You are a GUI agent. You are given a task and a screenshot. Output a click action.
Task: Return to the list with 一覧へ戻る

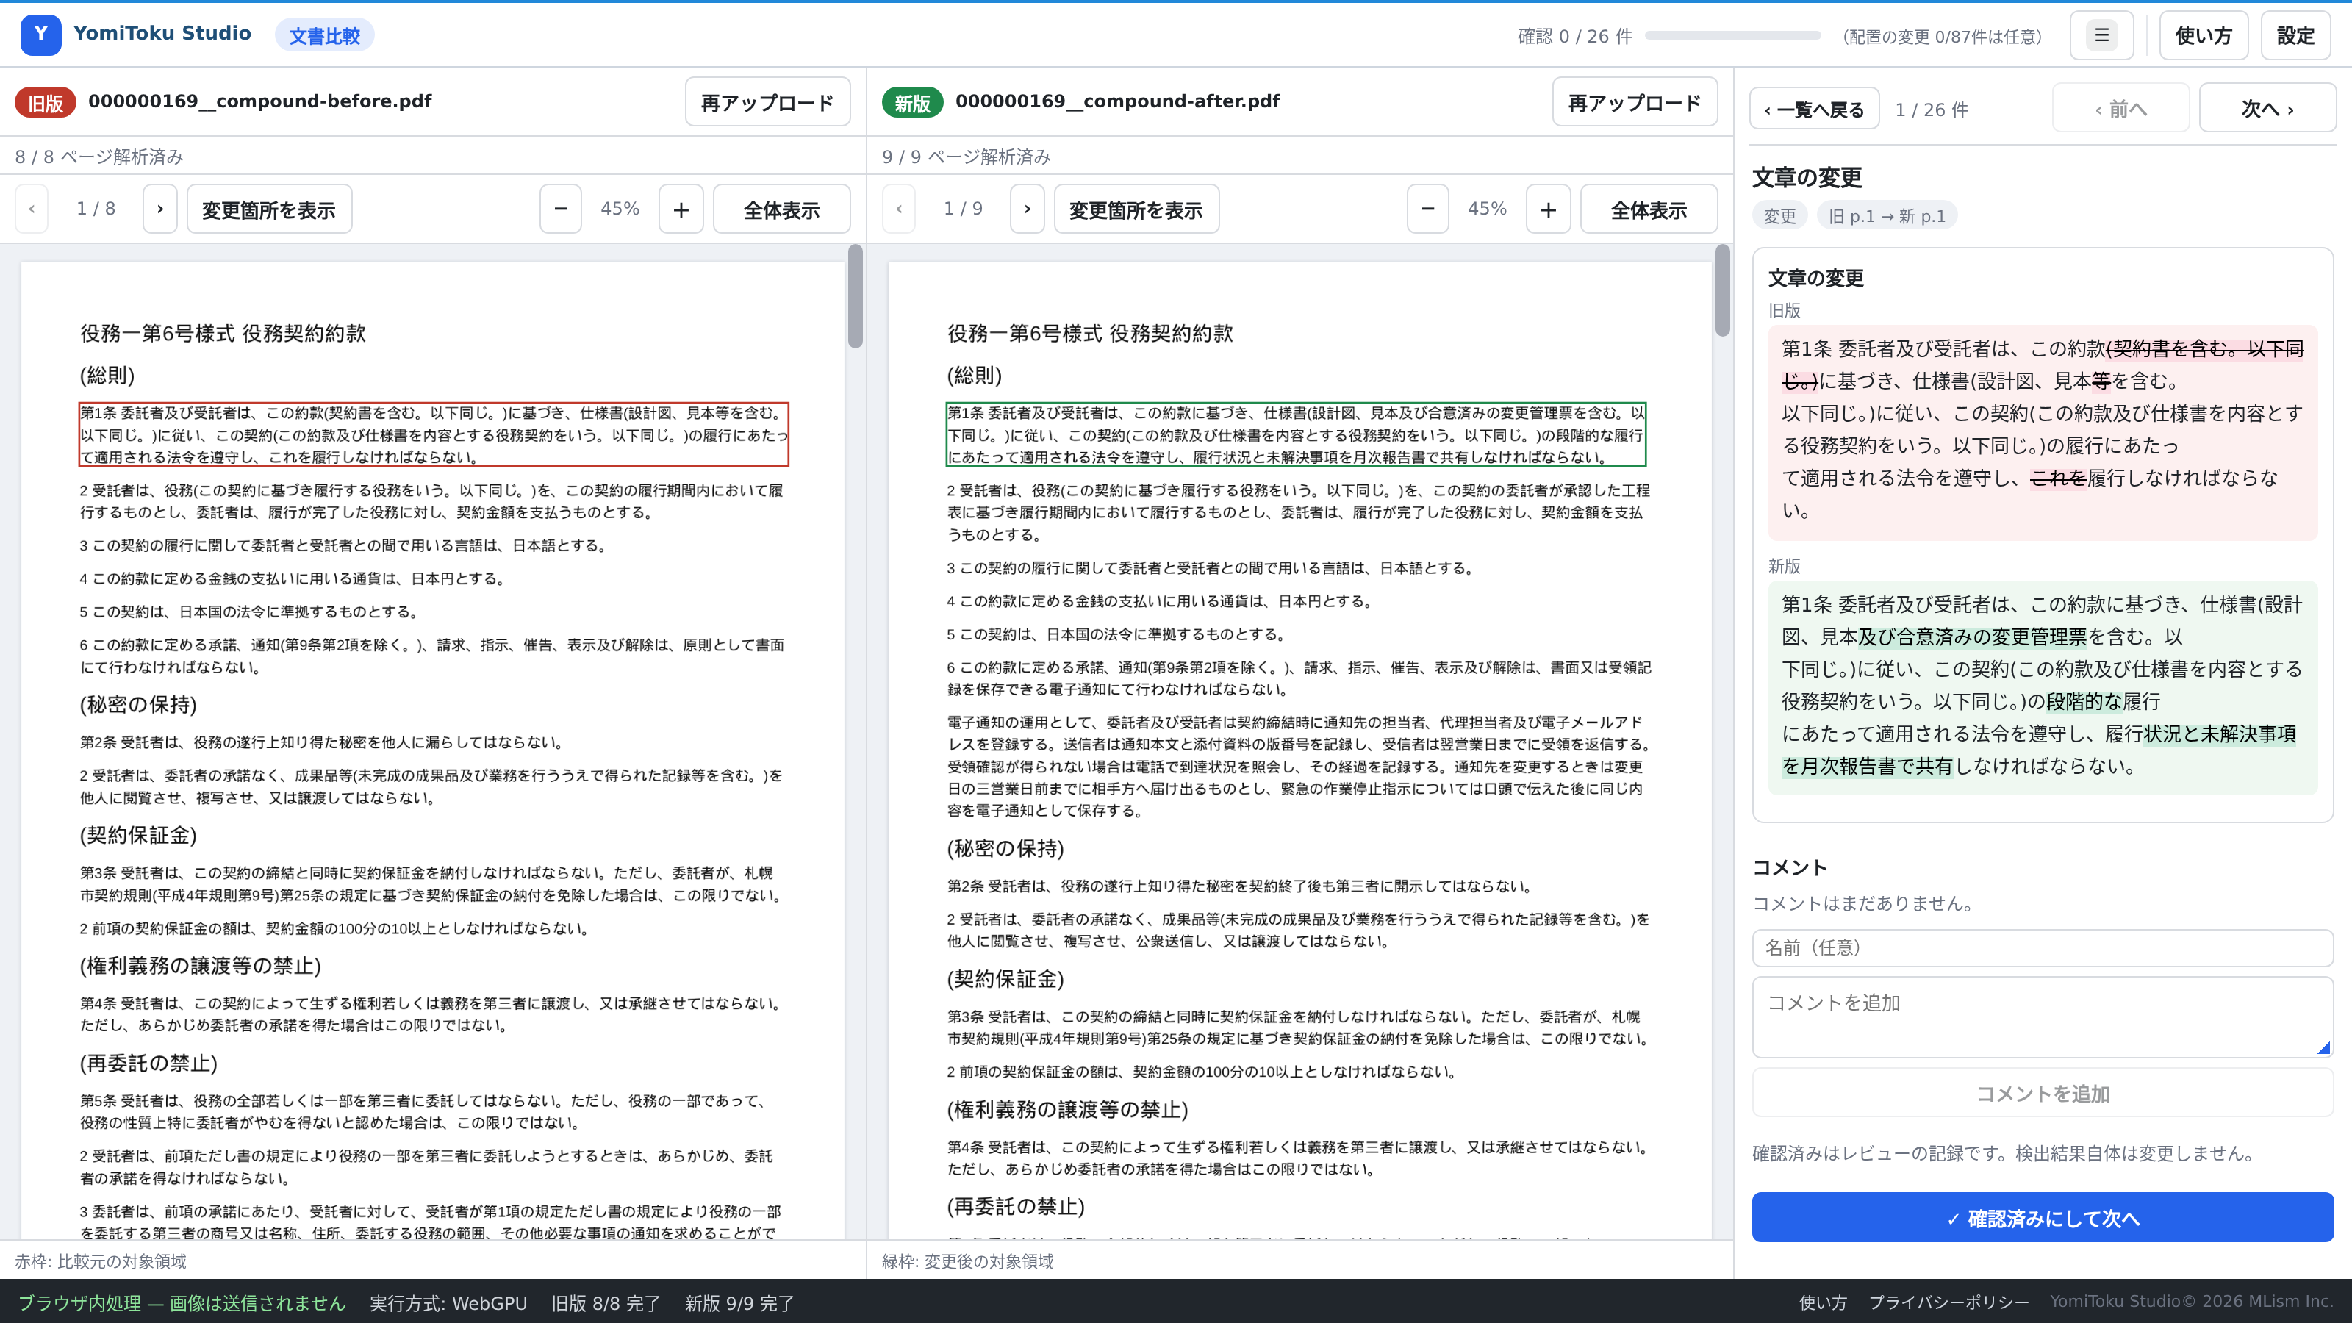pyautogui.click(x=1814, y=109)
